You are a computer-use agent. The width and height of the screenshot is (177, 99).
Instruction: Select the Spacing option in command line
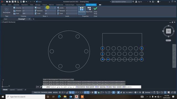tap(103, 87)
